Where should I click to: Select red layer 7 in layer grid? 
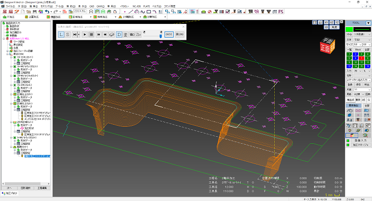point(361,58)
